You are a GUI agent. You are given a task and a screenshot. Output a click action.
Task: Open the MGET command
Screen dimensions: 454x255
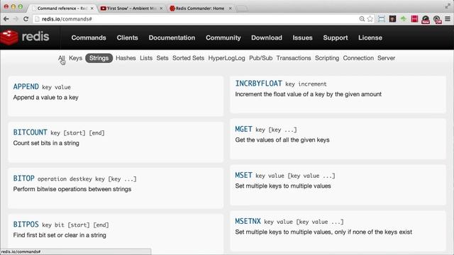point(243,129)
